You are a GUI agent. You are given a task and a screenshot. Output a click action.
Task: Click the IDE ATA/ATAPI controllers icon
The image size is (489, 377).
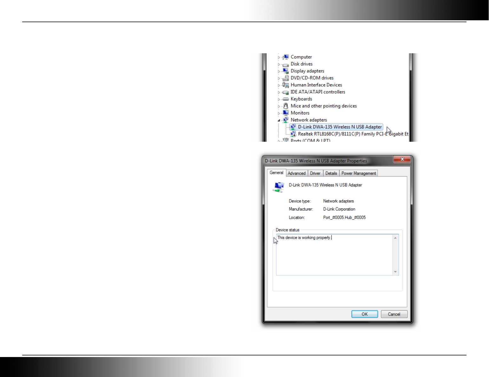pos(286,92)
